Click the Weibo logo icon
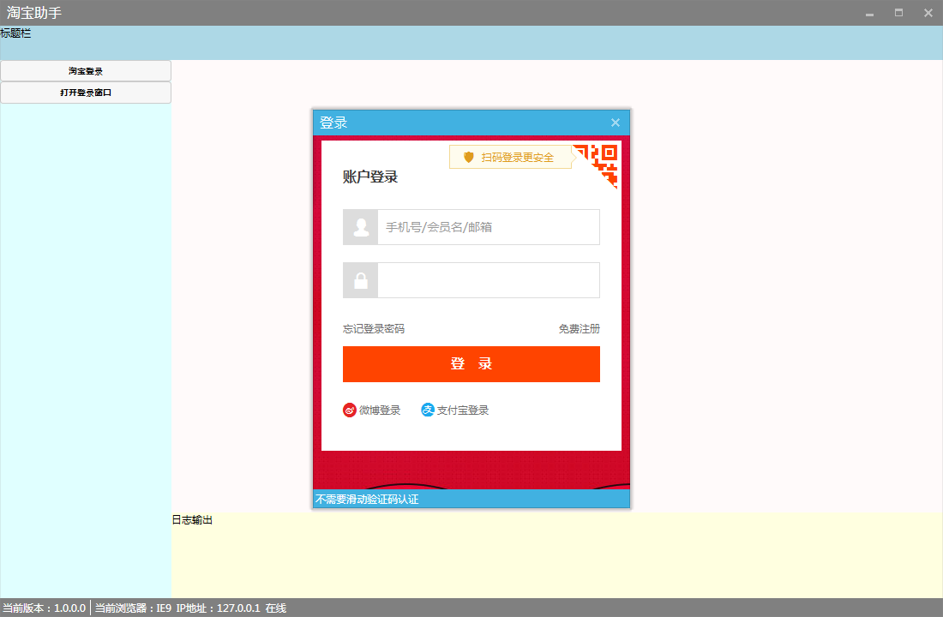This screenshot has width=943, height=617. pos(350,410)
